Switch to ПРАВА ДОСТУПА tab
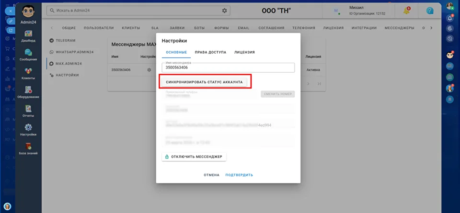The image size is (460, 213). 211,53
